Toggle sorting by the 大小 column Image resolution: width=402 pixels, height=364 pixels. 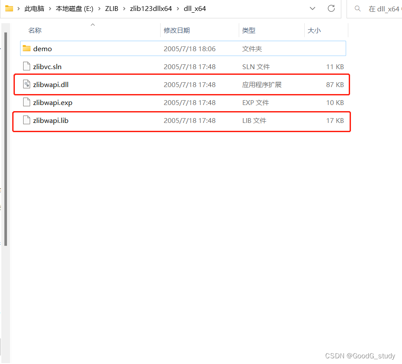[314, 30]
